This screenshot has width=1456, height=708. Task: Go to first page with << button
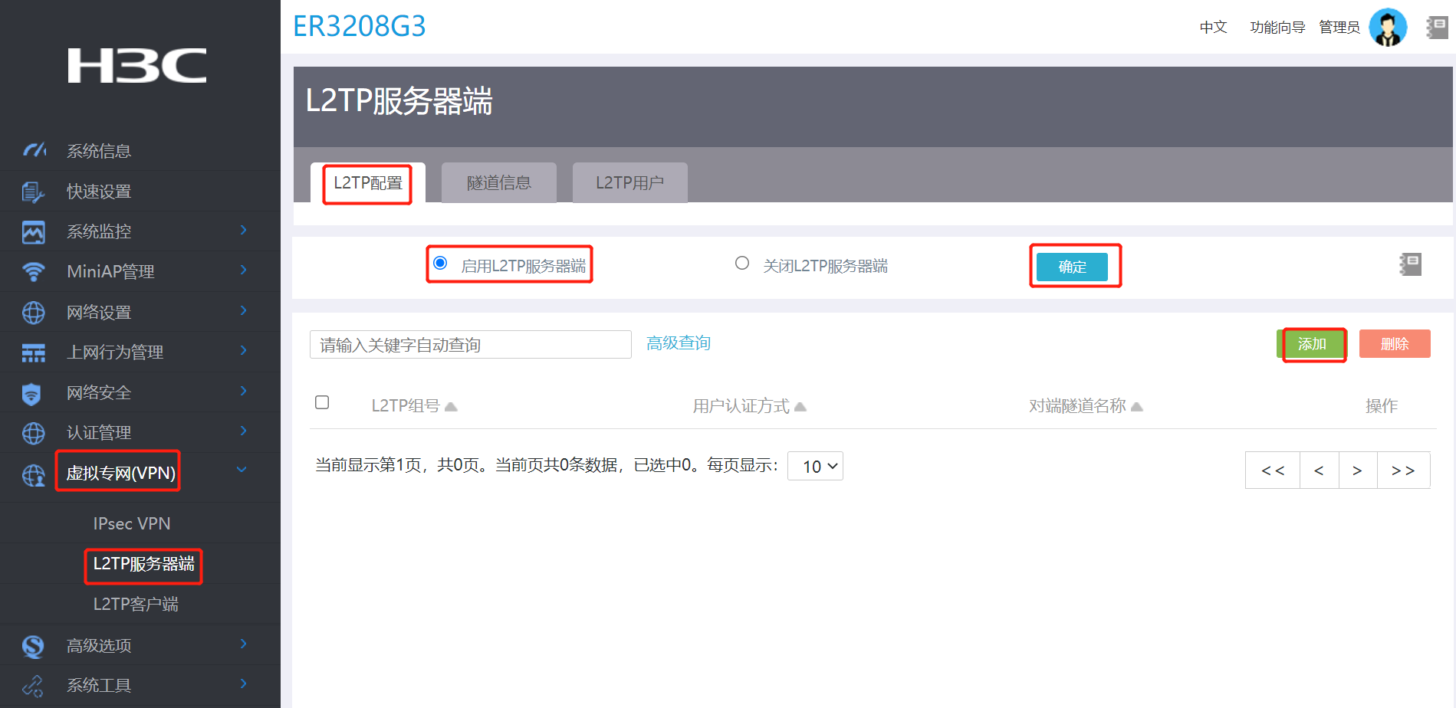[1273, 470]
